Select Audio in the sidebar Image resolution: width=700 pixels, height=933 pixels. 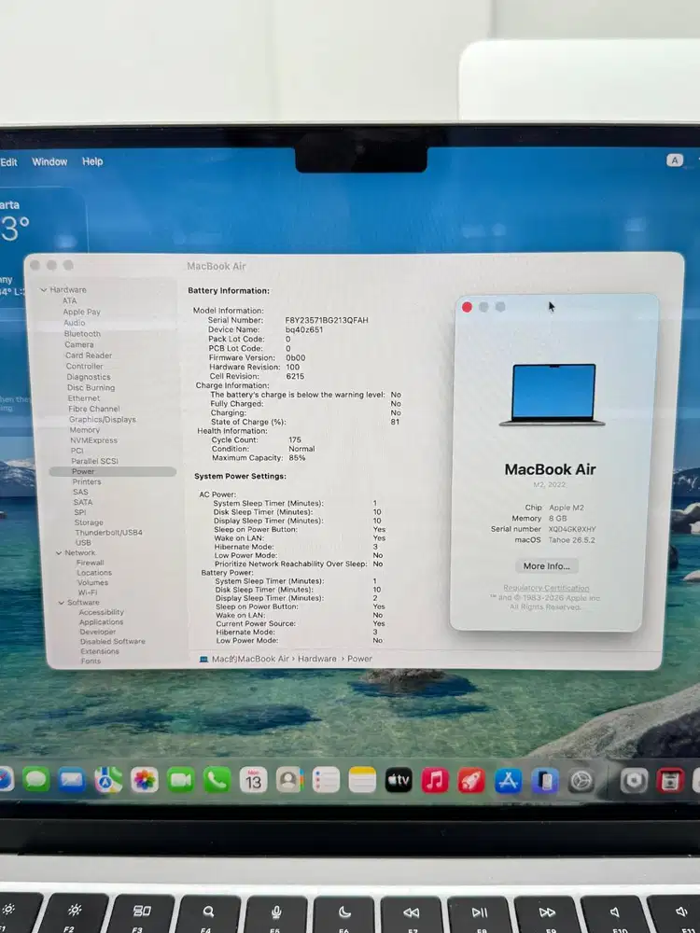click(x=75, y=323)
